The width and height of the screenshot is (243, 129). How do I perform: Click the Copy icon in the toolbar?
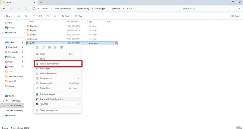(x=26, y=16)
